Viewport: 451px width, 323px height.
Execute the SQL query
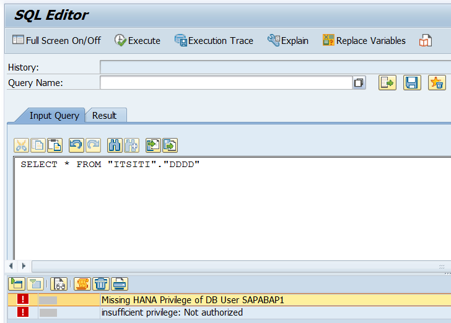137,40
